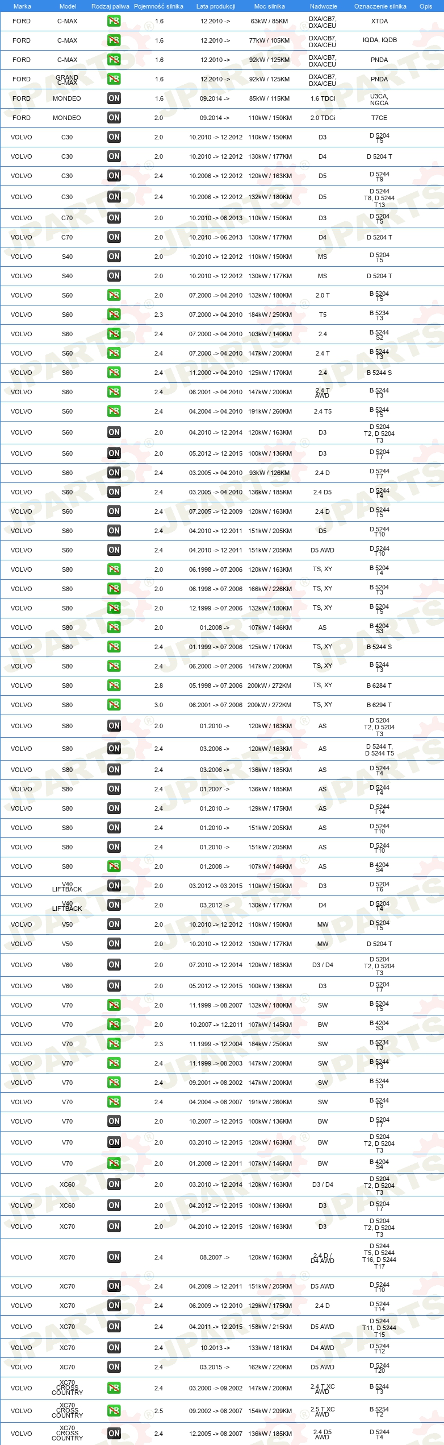The image size is (444, 1445).
Task: Click the 2.4 D / D4 AWD body cell
Action: coord(322,1258)
